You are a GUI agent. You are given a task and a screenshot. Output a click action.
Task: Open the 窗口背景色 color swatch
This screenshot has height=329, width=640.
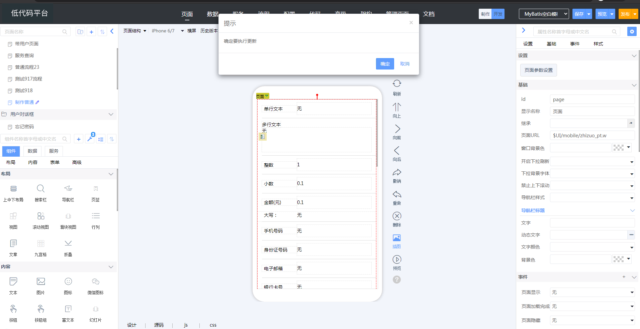[x=622, y=148]
